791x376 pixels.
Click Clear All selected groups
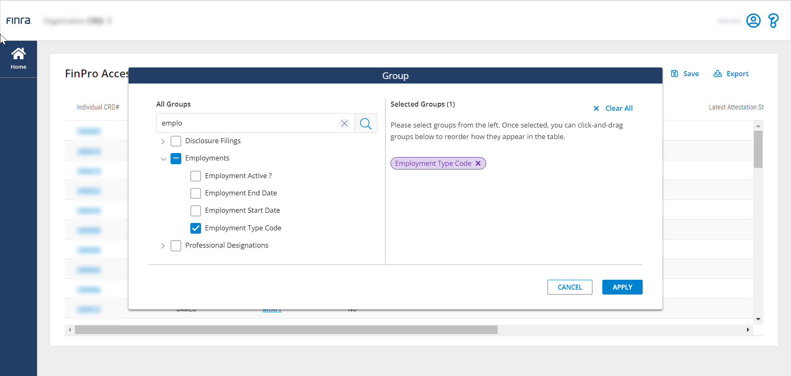613,108
